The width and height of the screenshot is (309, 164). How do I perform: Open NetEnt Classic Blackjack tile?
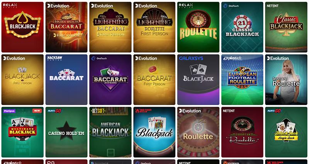click(286, 27)
